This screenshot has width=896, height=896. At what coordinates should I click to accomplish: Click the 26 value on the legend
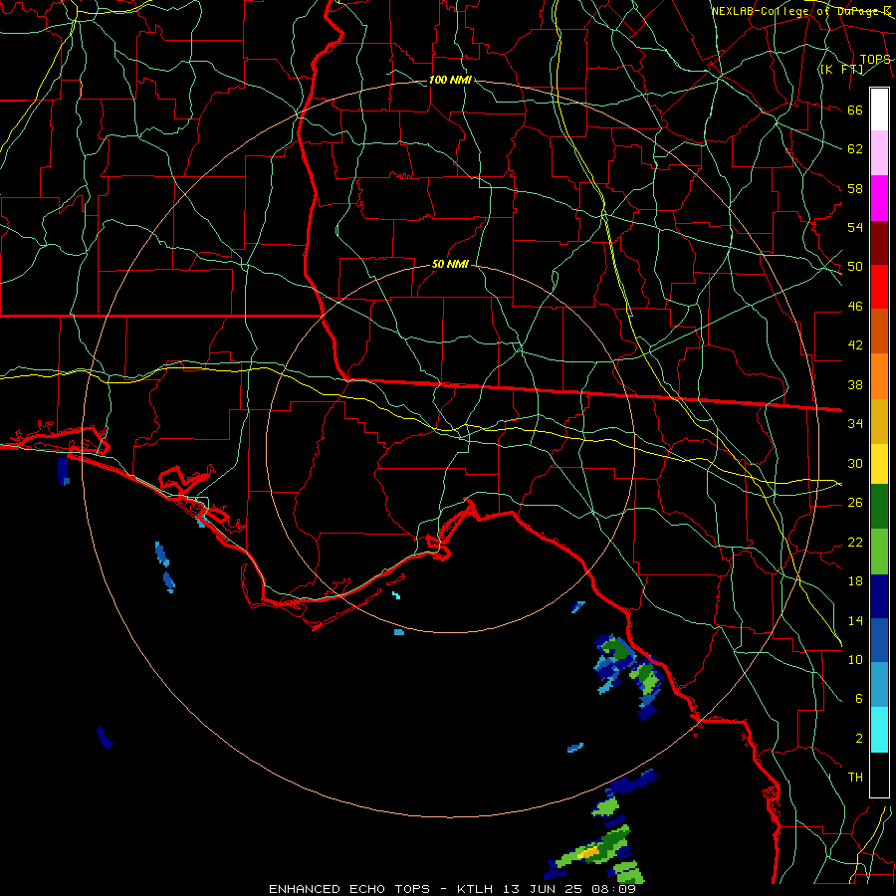[x=855, y=503]
